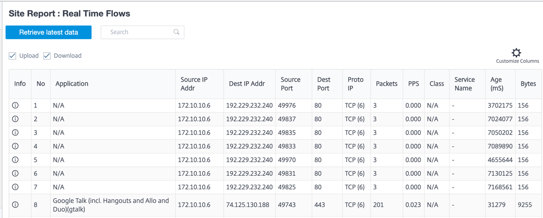Uncheck the Upload checkbox
543x218 pixels.
click(12, 55)
